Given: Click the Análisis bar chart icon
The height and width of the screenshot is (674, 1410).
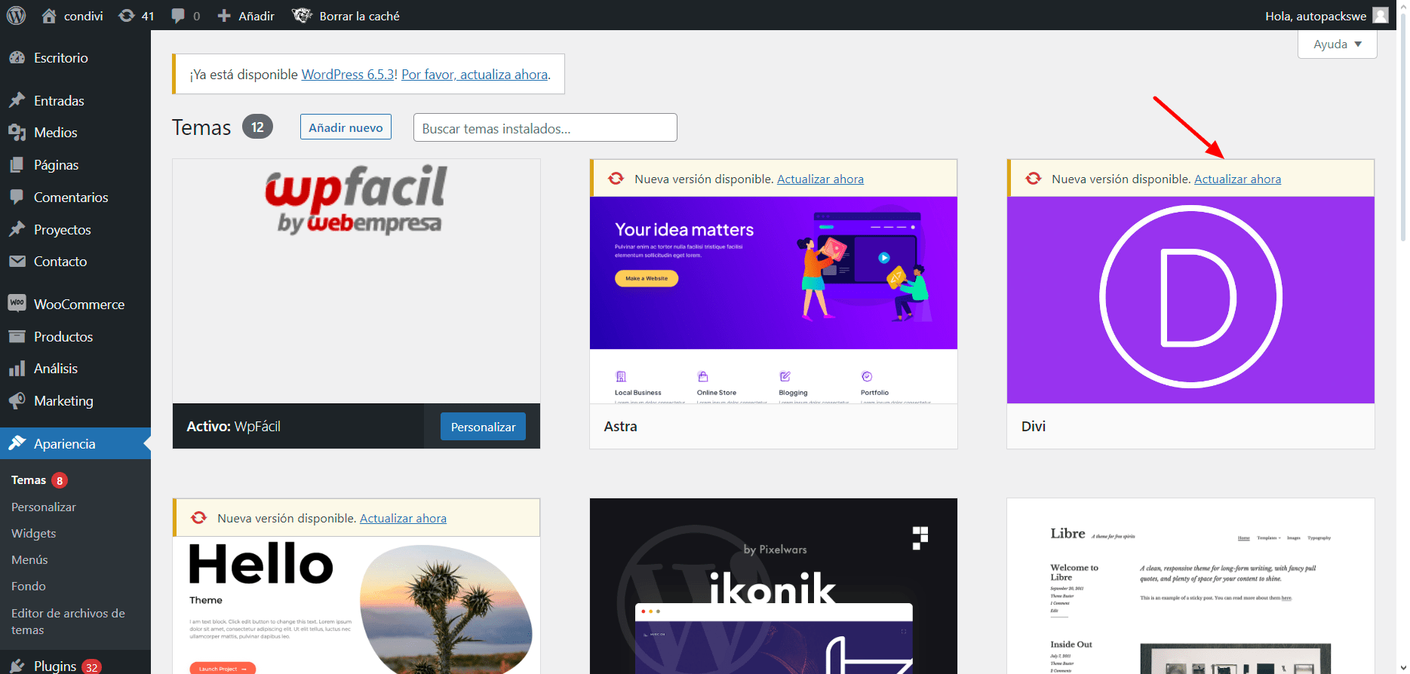Looking at the screenshot, I should 17,369.
